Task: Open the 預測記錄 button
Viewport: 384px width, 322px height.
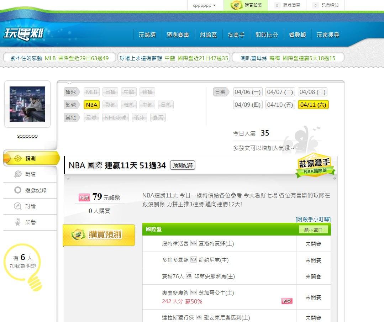Action: tap(183, 165)
